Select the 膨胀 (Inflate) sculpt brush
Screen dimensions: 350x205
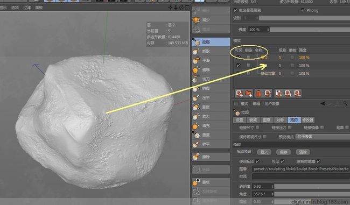(211, 107)
